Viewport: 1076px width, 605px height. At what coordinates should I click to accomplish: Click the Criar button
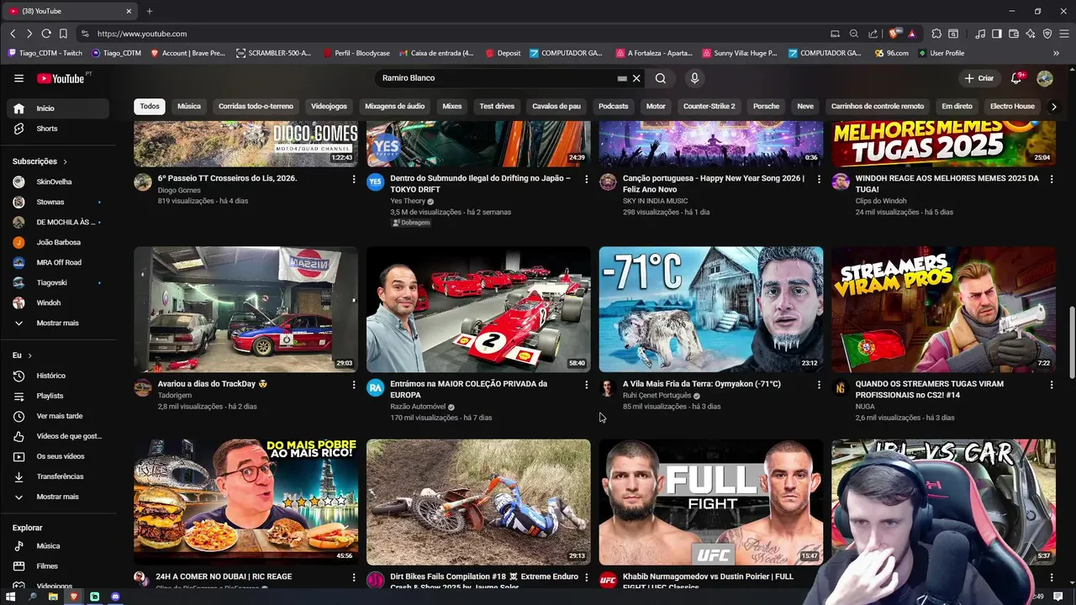tap(979, 78)
